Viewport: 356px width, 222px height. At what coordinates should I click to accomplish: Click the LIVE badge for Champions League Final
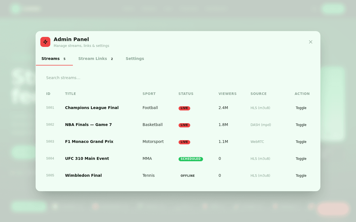184,108
